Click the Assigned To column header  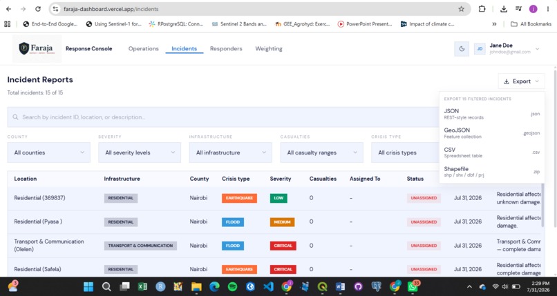[x=365, y=179]
